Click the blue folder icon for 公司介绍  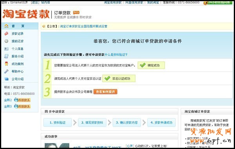6,79
